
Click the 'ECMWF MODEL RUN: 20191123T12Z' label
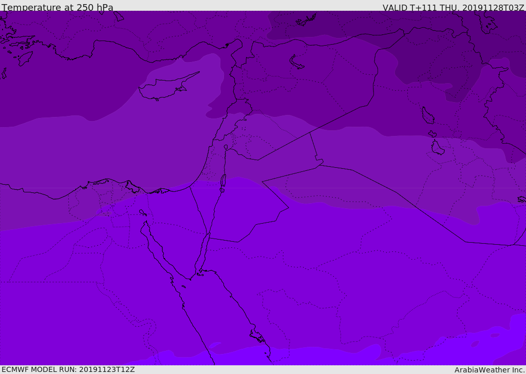68,369
